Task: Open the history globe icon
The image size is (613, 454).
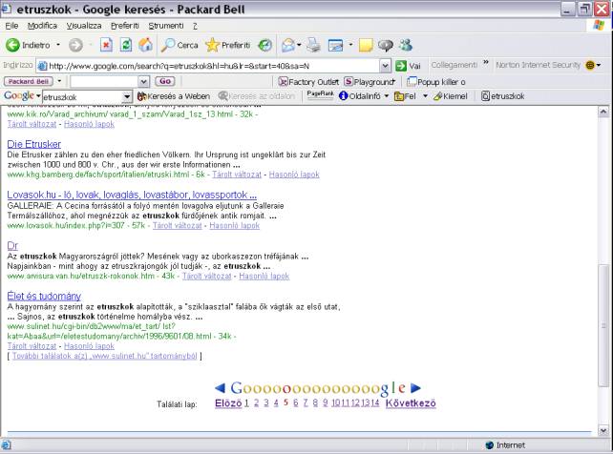Action: point(264,45)
